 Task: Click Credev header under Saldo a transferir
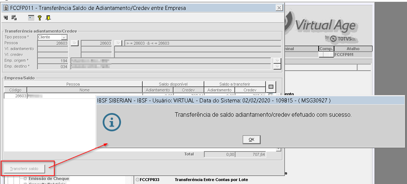[250, 90]
